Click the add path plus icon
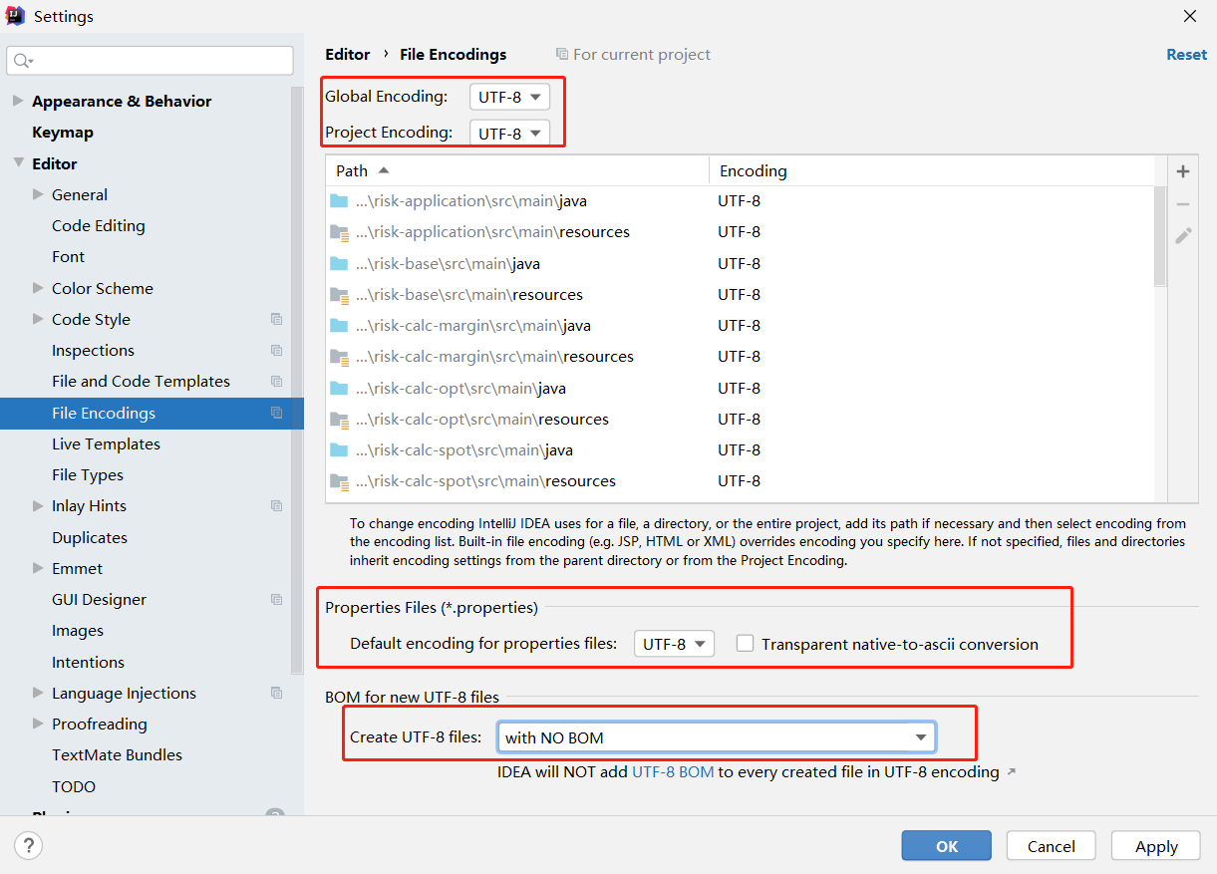 (x=1183, y=171)
